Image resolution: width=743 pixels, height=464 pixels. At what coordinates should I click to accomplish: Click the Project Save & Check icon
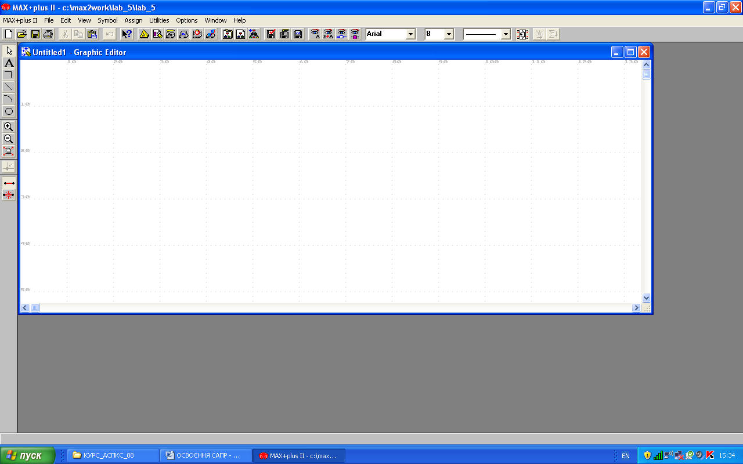pyautogui.click(x=271, y=34)
